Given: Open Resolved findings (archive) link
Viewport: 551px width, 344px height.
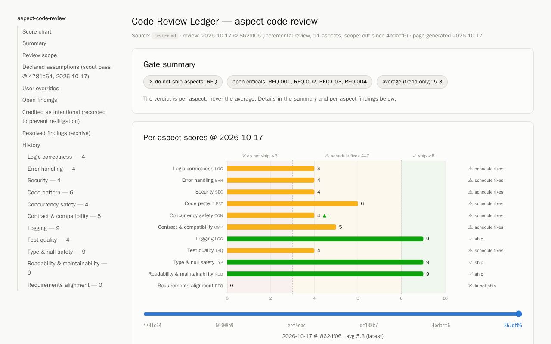Looking at the screenshot, I should point(56,133).
